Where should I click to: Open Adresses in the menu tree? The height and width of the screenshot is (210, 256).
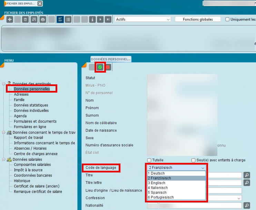click(x=21, y=94)
